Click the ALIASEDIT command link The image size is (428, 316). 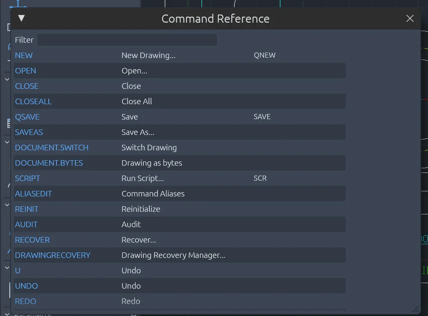[33, 194]
